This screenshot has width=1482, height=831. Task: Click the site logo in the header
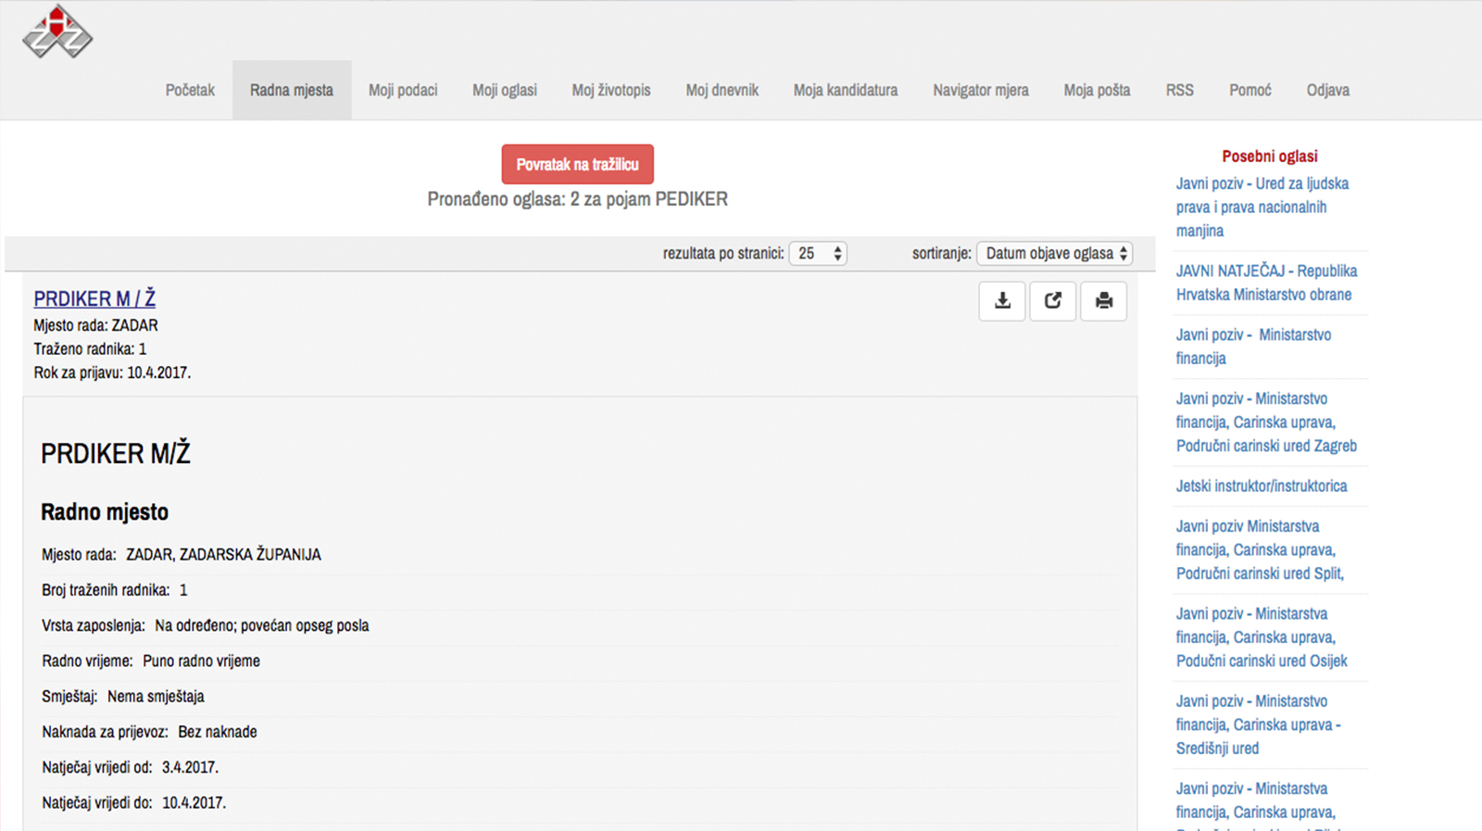click(57, 32)
